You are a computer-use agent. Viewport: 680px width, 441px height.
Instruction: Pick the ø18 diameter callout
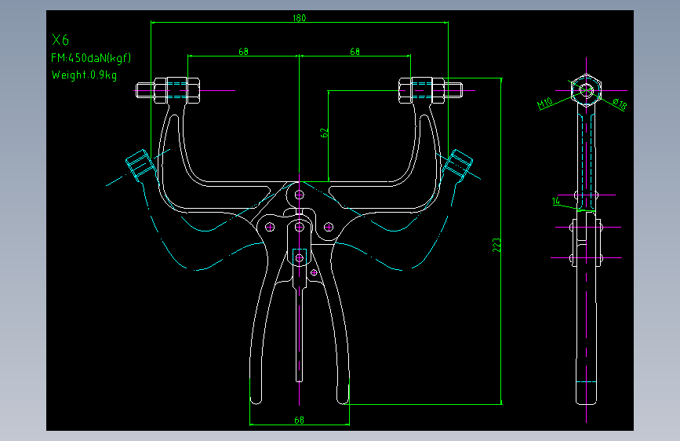click(620, 104)
